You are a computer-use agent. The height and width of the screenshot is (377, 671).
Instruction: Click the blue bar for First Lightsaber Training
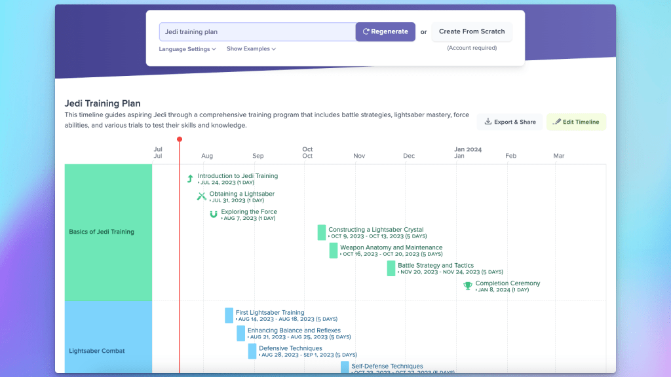point(229,315)
